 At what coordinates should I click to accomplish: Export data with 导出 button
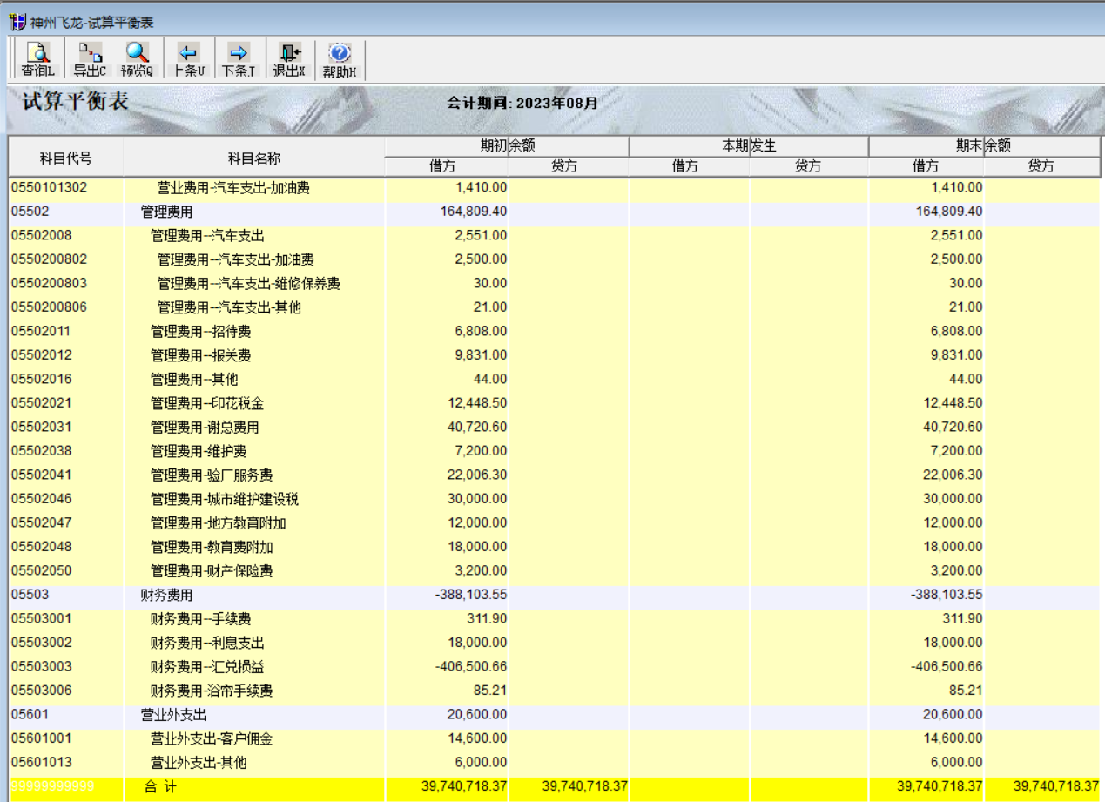click(90, 60)
